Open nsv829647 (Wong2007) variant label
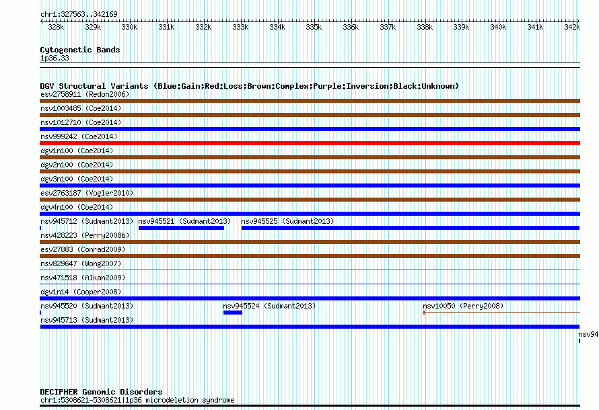599x410 pixels. 81,263
